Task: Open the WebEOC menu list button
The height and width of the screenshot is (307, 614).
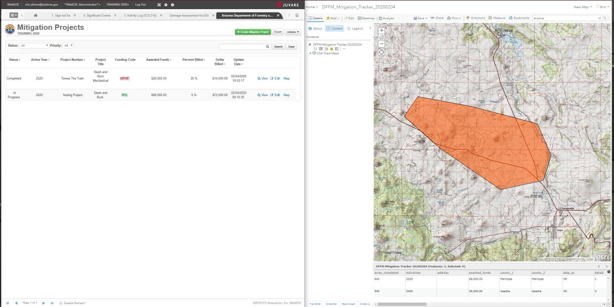Action: 13,15
